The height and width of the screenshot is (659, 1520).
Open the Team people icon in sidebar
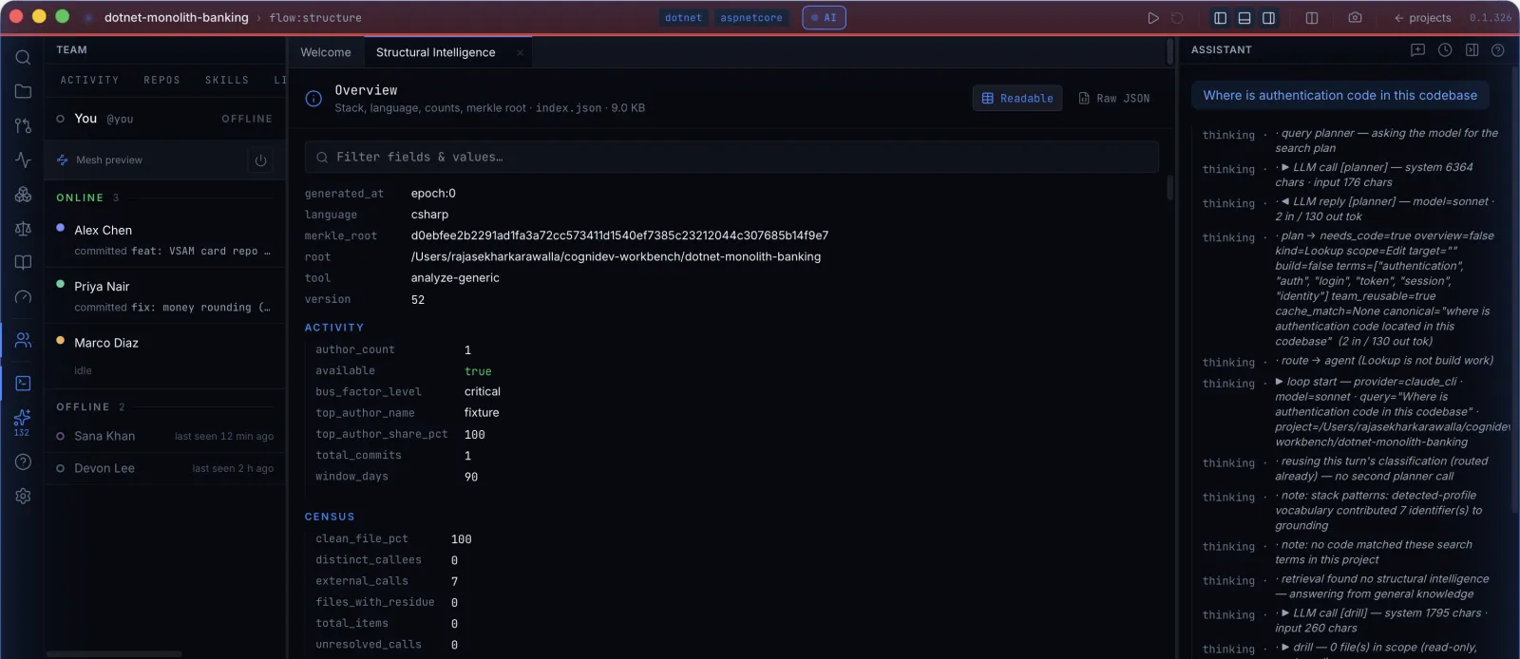pyautogui.click(x=23, y=340)
